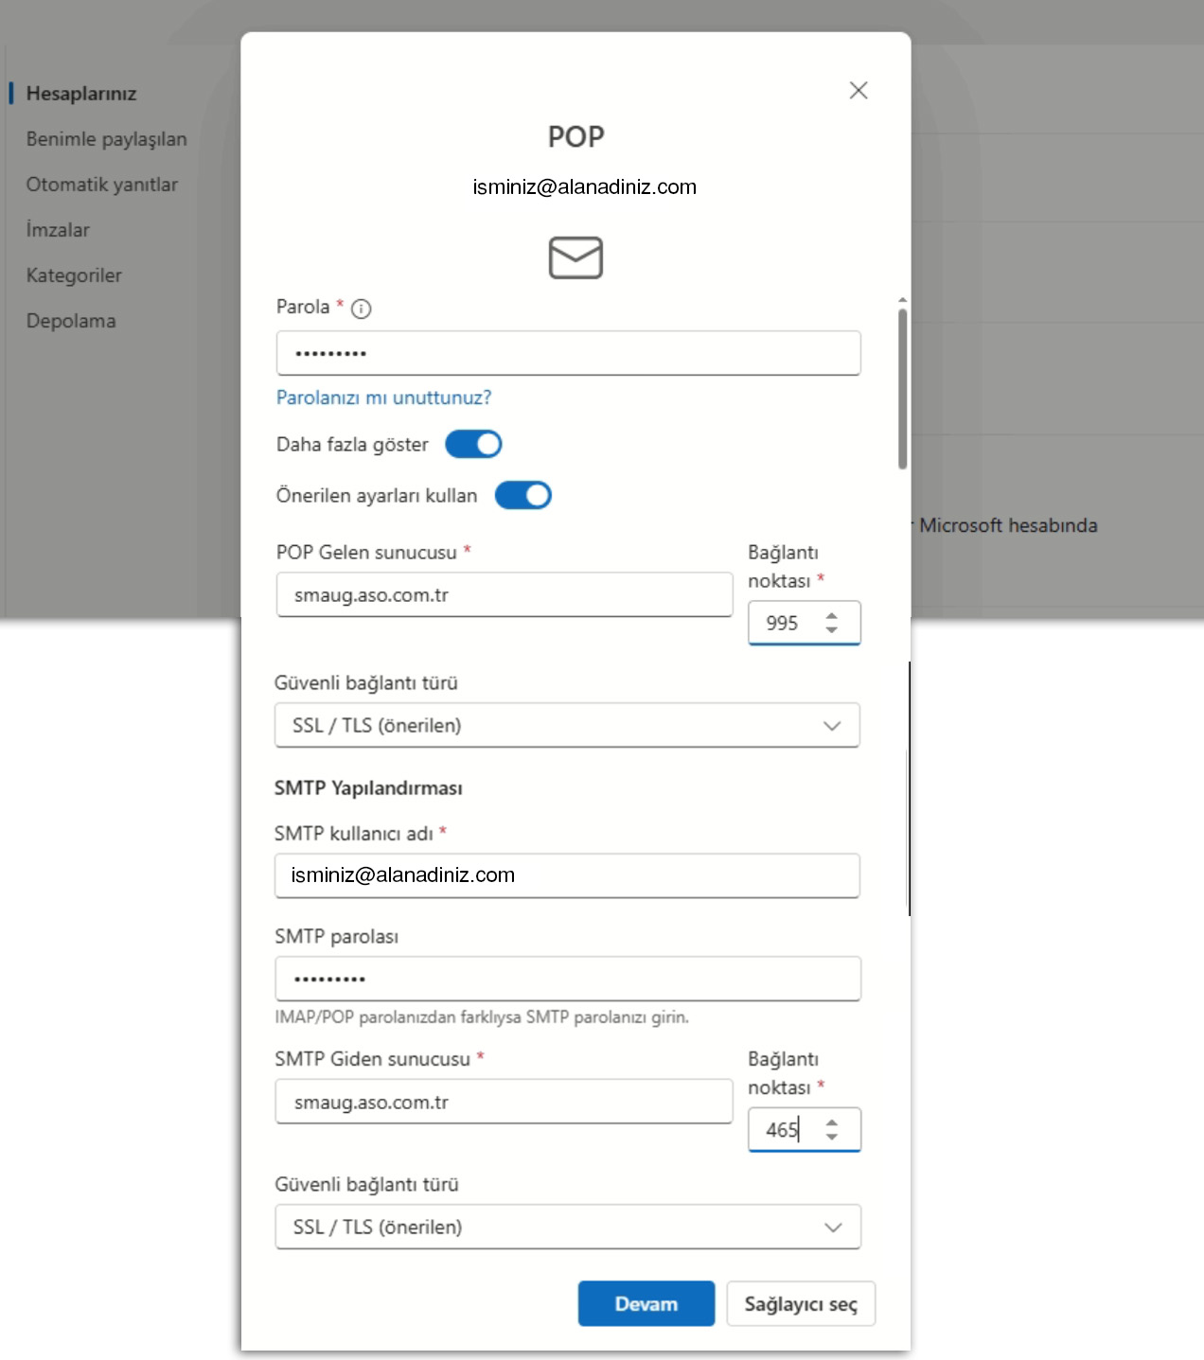Open Parolanızı mı unuttunuz link
The width and height of the screenshot is (1204, 1360).
pos(383,397)
